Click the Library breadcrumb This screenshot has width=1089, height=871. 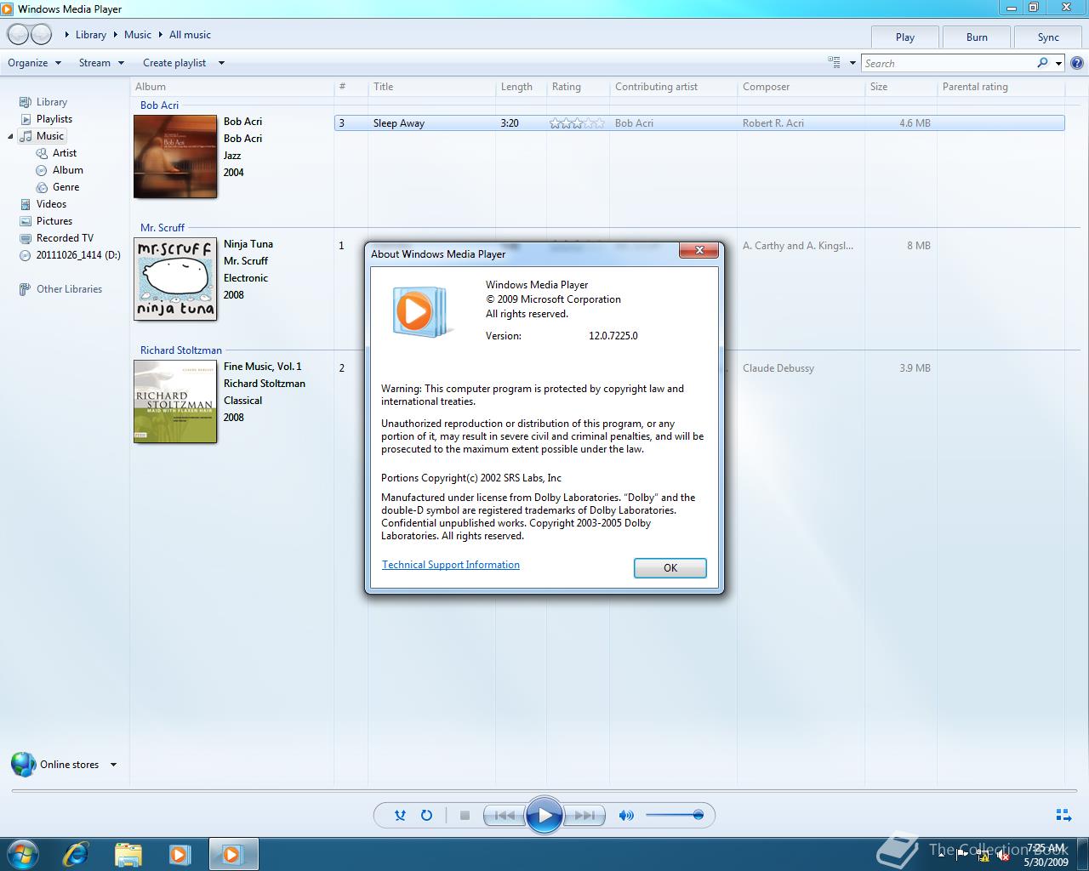[x=90, y=35]
